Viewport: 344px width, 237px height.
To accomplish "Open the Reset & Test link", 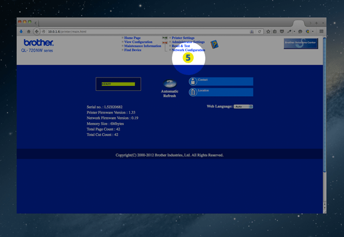I will pyautogui.click(x=181, y=46).
